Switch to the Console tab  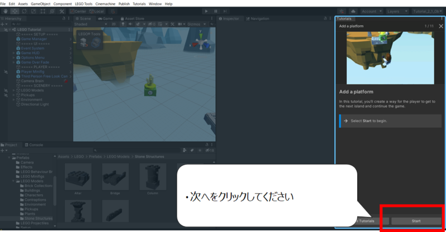click(x=34, y=145)
